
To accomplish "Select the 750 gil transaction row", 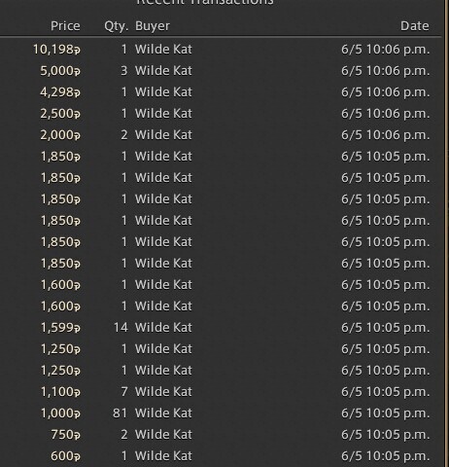I will coord(221,435).
